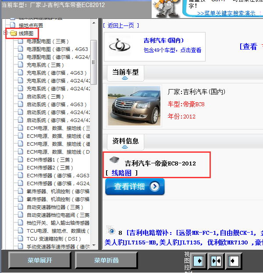Click the tree panel scroll up arrow

94,23
